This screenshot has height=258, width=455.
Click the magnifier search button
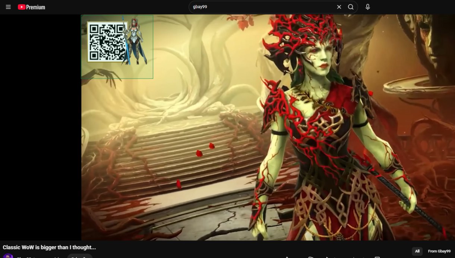(x=351, y=7)
